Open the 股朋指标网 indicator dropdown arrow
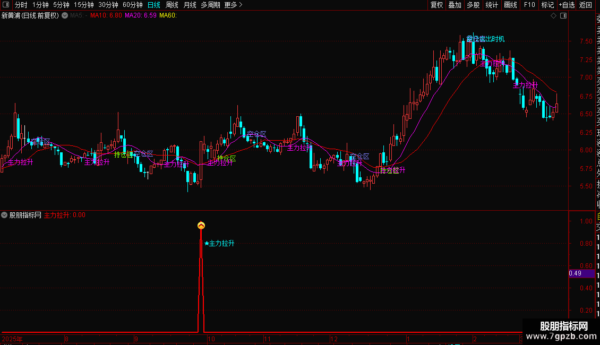600x345 pixels. pos(4,215)
